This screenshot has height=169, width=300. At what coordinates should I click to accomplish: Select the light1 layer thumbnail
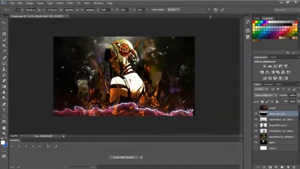[263, 142]
